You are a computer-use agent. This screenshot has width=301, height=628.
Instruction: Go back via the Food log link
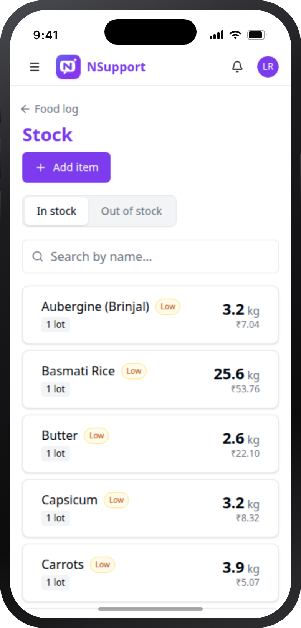pos(56,109)
